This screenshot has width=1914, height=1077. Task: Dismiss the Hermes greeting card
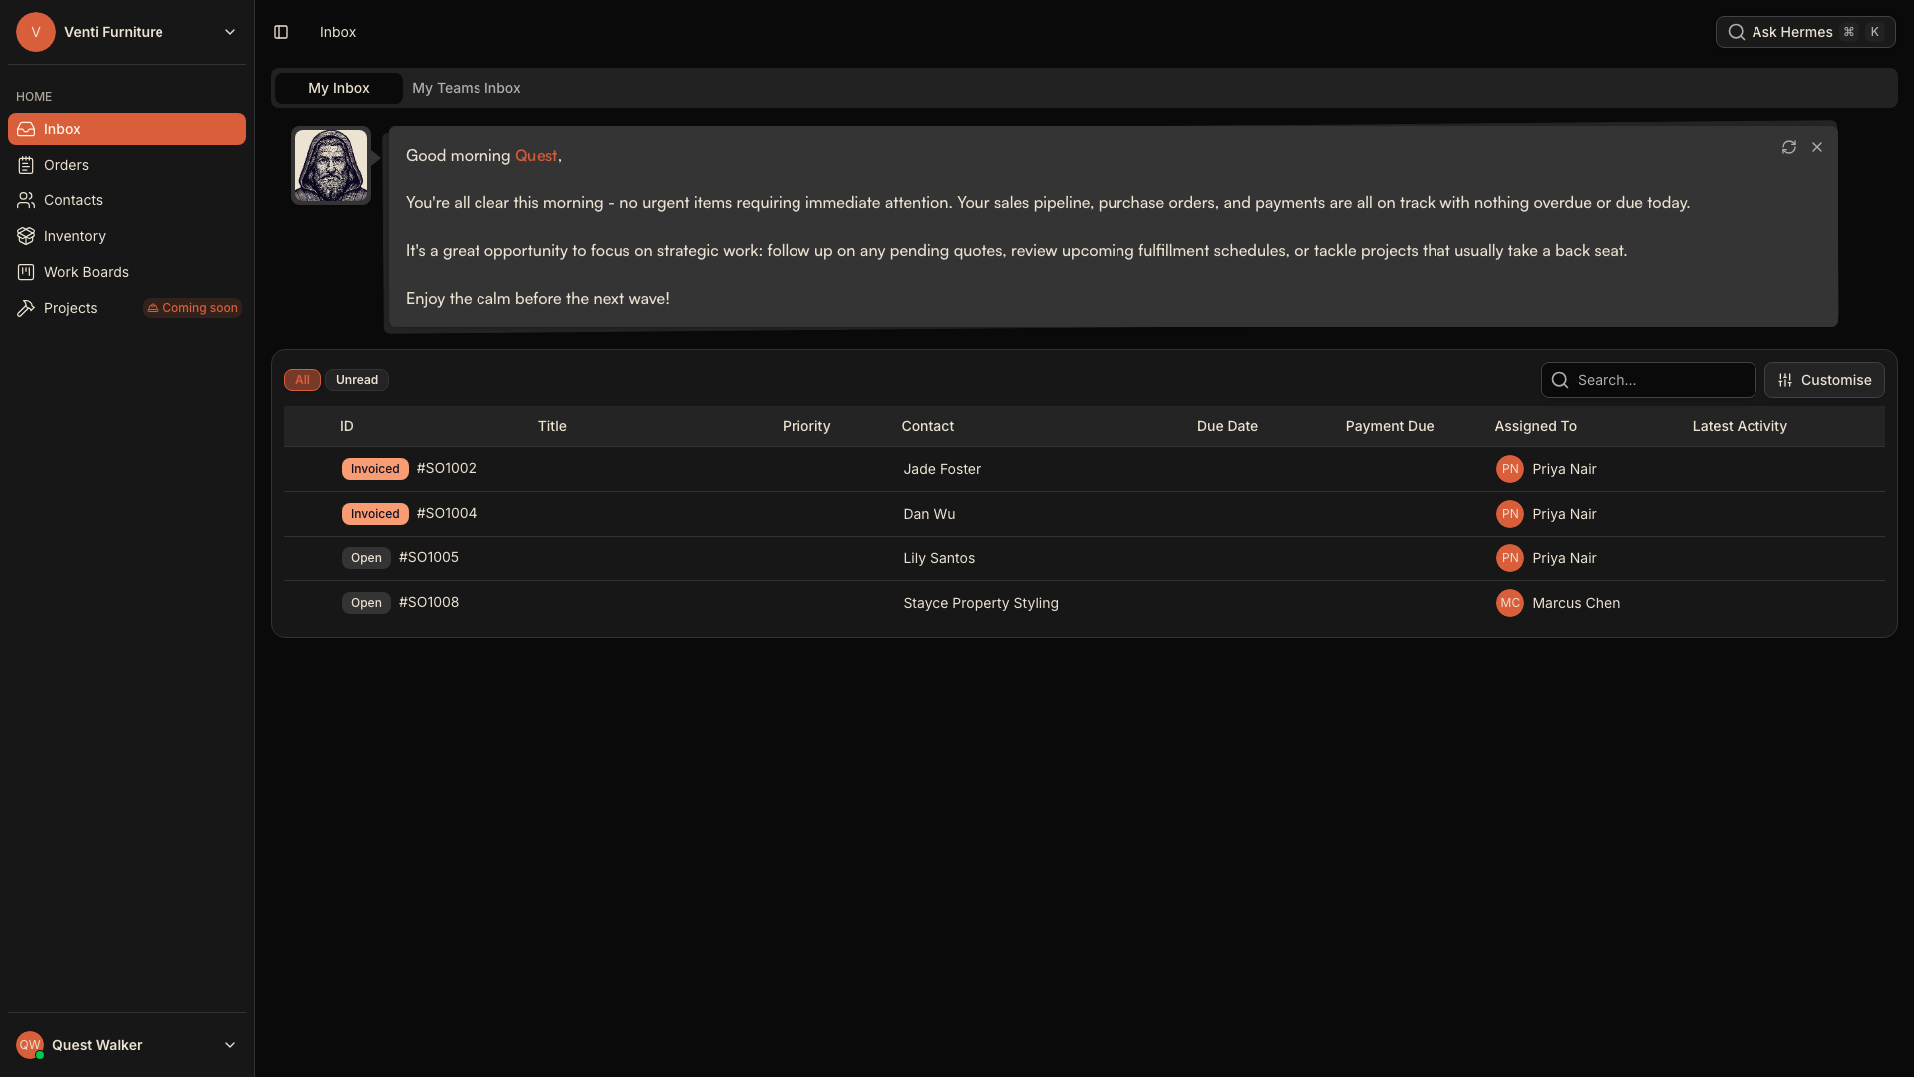click(x=1817, y=147)
